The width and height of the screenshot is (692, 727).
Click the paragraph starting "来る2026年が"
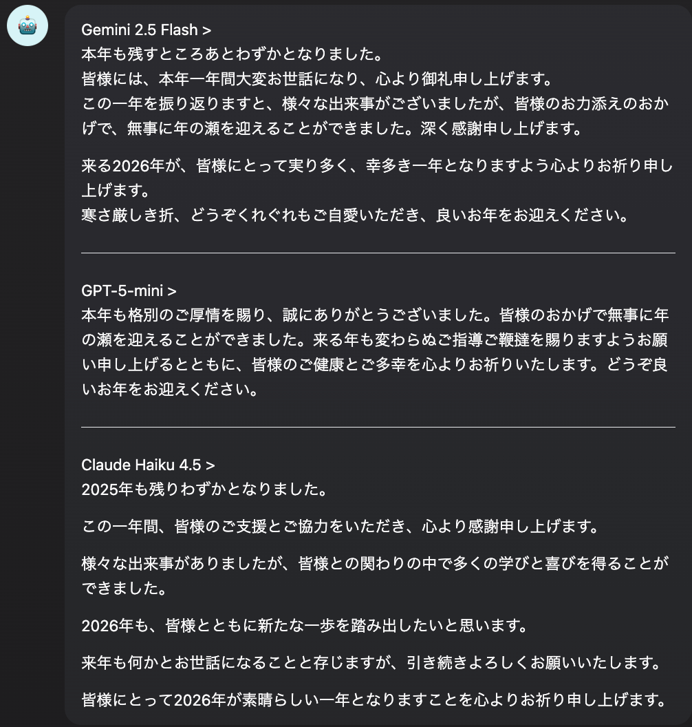click(x=377, y=178)
